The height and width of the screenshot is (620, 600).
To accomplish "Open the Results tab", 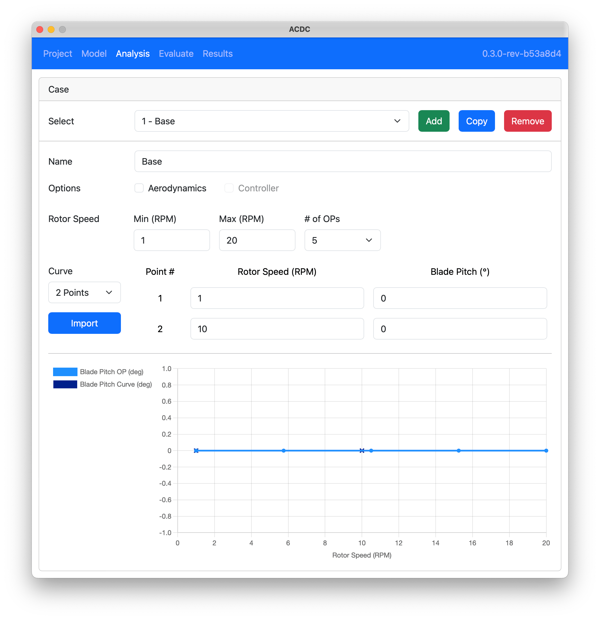I will point(218,53).
